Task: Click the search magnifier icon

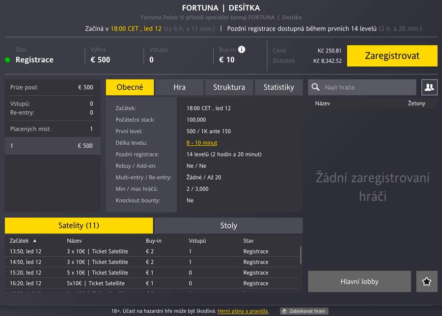Action: point(315,87)
